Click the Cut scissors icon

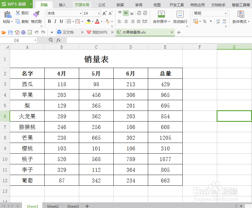[18, 13]
